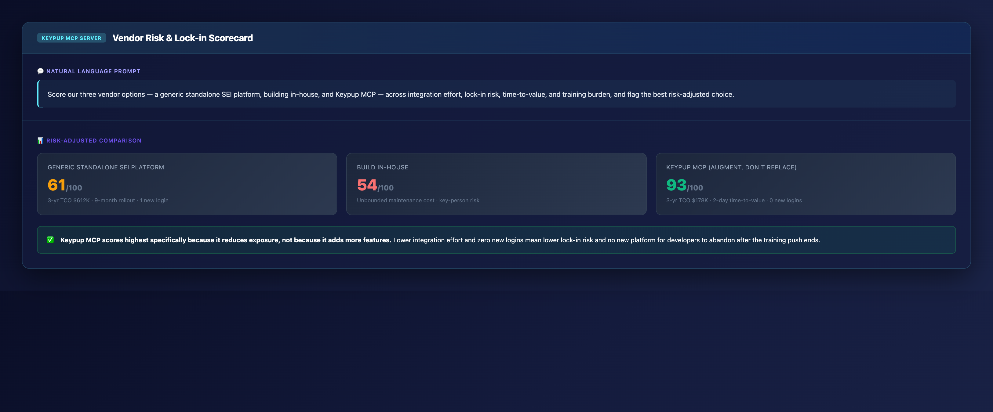This screenshot has width=993, height=412.
Task: Select the KEYPUP MCP (AUGMENT, DON'T REPLACE) title
Action: 731,167
